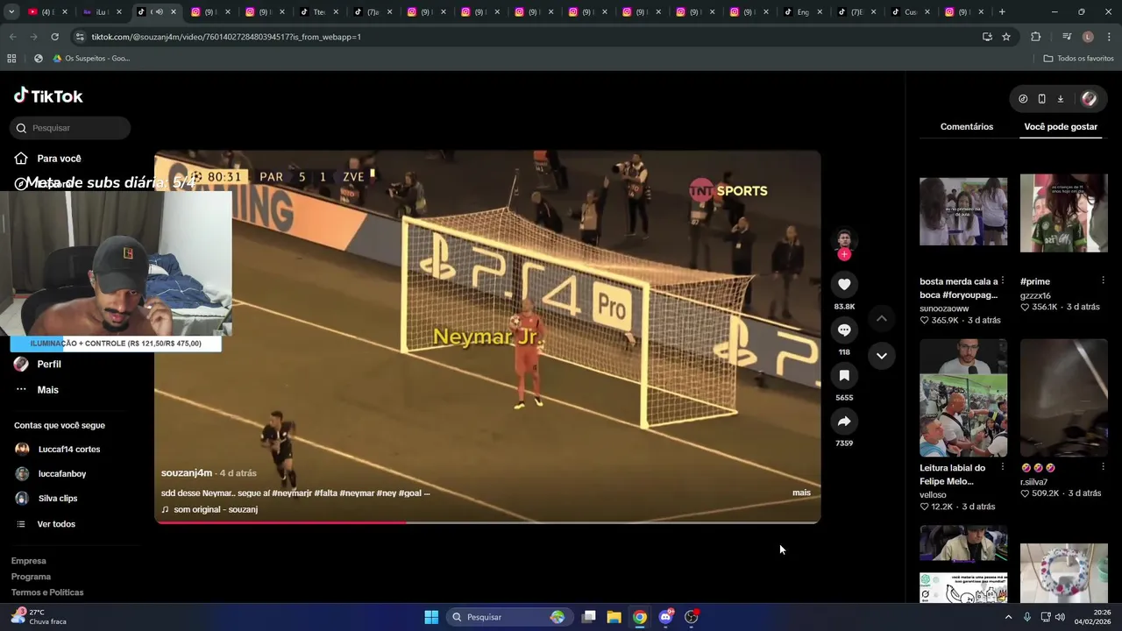Follow souzanj4m via red plus badge
Screen dimensions: 1122x631
pos(844,254)
